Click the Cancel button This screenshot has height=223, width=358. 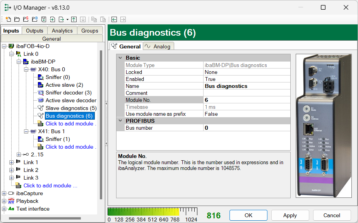tap(332, 215)
